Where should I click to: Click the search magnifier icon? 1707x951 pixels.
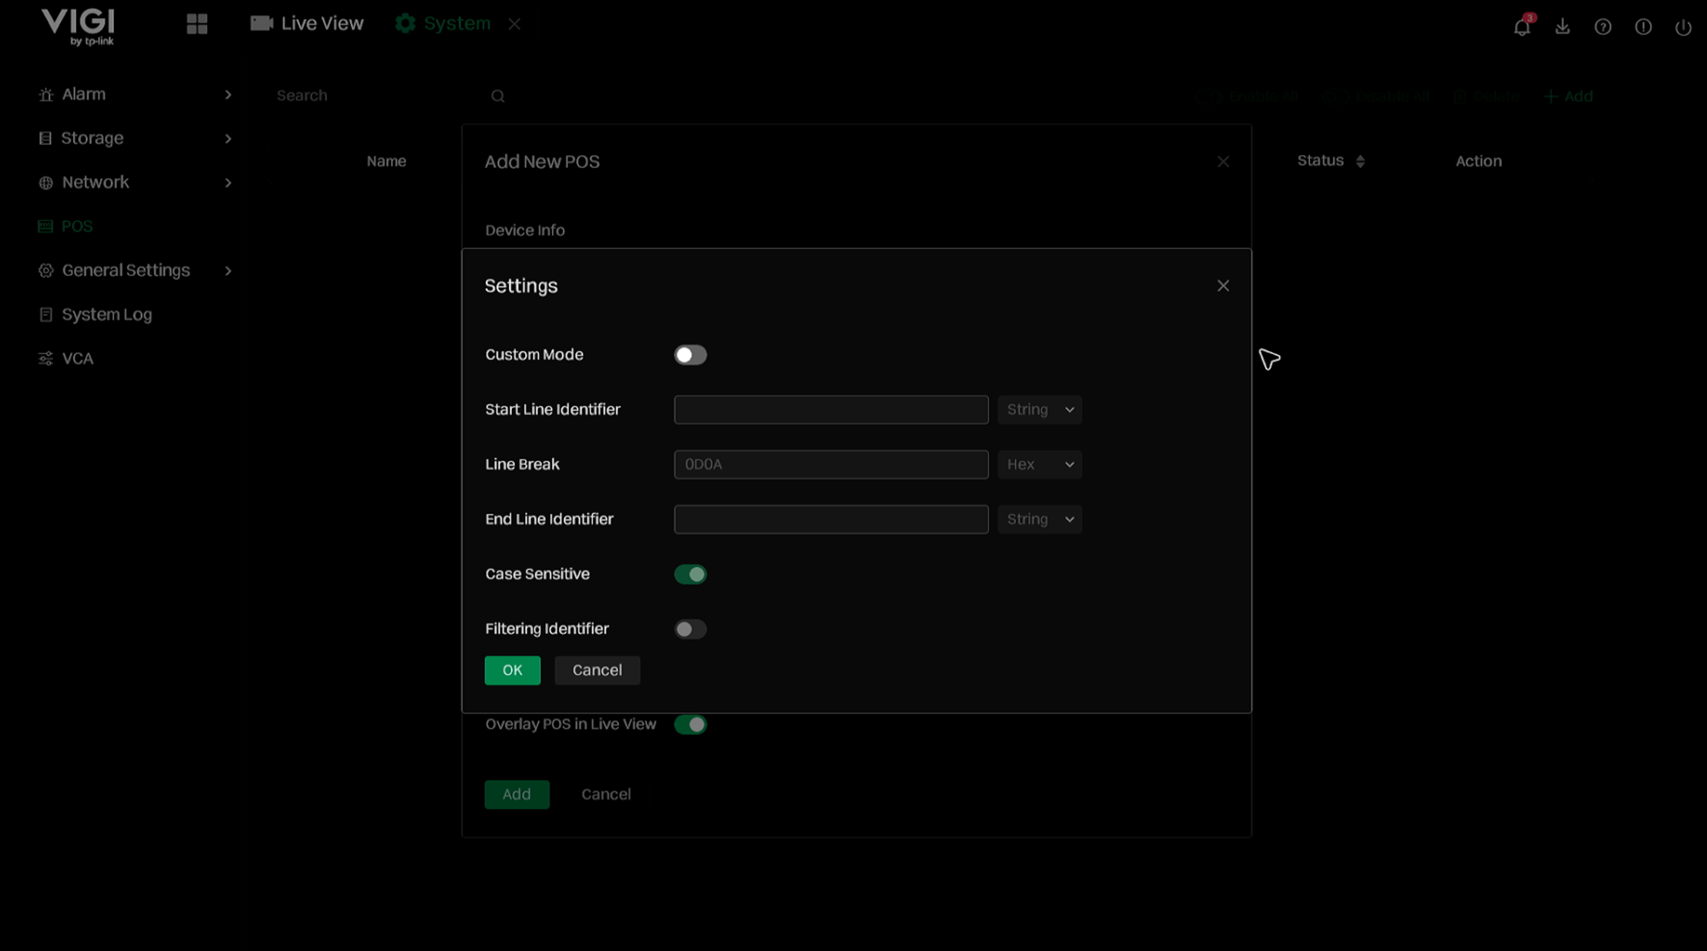498,96
